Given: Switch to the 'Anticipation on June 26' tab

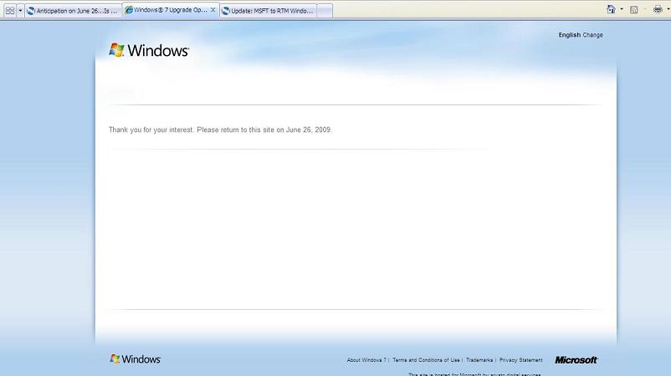Looking at the screenshot, I should [x=73, y=11].
